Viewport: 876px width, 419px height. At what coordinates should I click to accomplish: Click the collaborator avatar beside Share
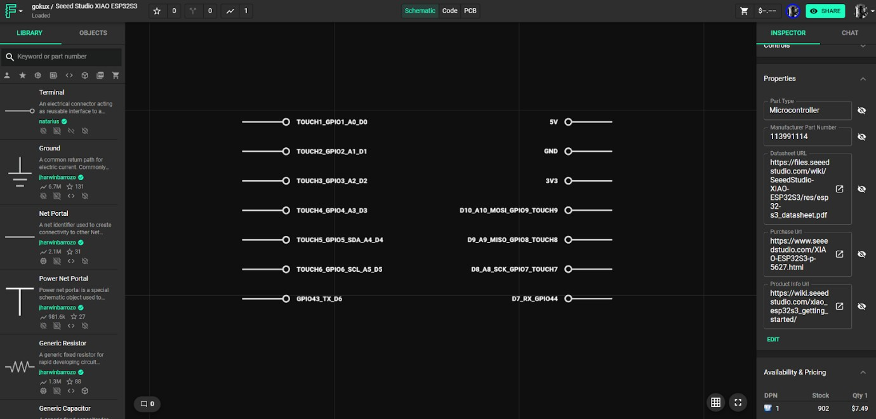pyautogui.click(x=793, y=11)
